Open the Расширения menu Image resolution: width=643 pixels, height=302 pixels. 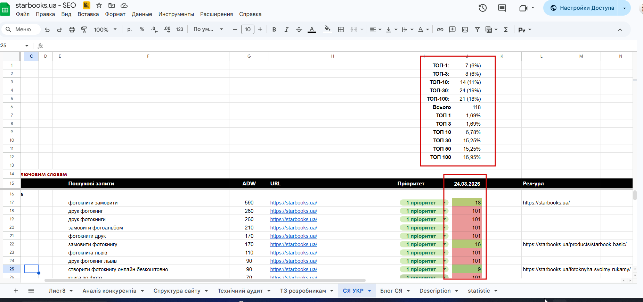pyautogui.click(x=217, y=14)
